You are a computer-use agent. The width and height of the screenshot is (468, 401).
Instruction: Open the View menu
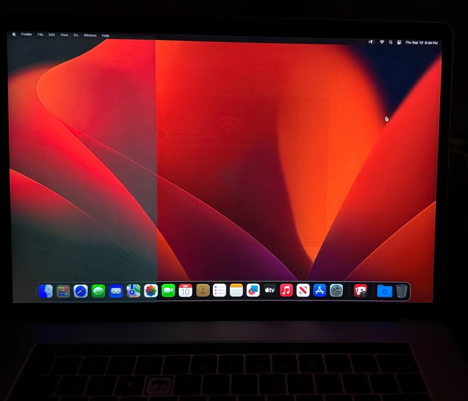point(64,35)
